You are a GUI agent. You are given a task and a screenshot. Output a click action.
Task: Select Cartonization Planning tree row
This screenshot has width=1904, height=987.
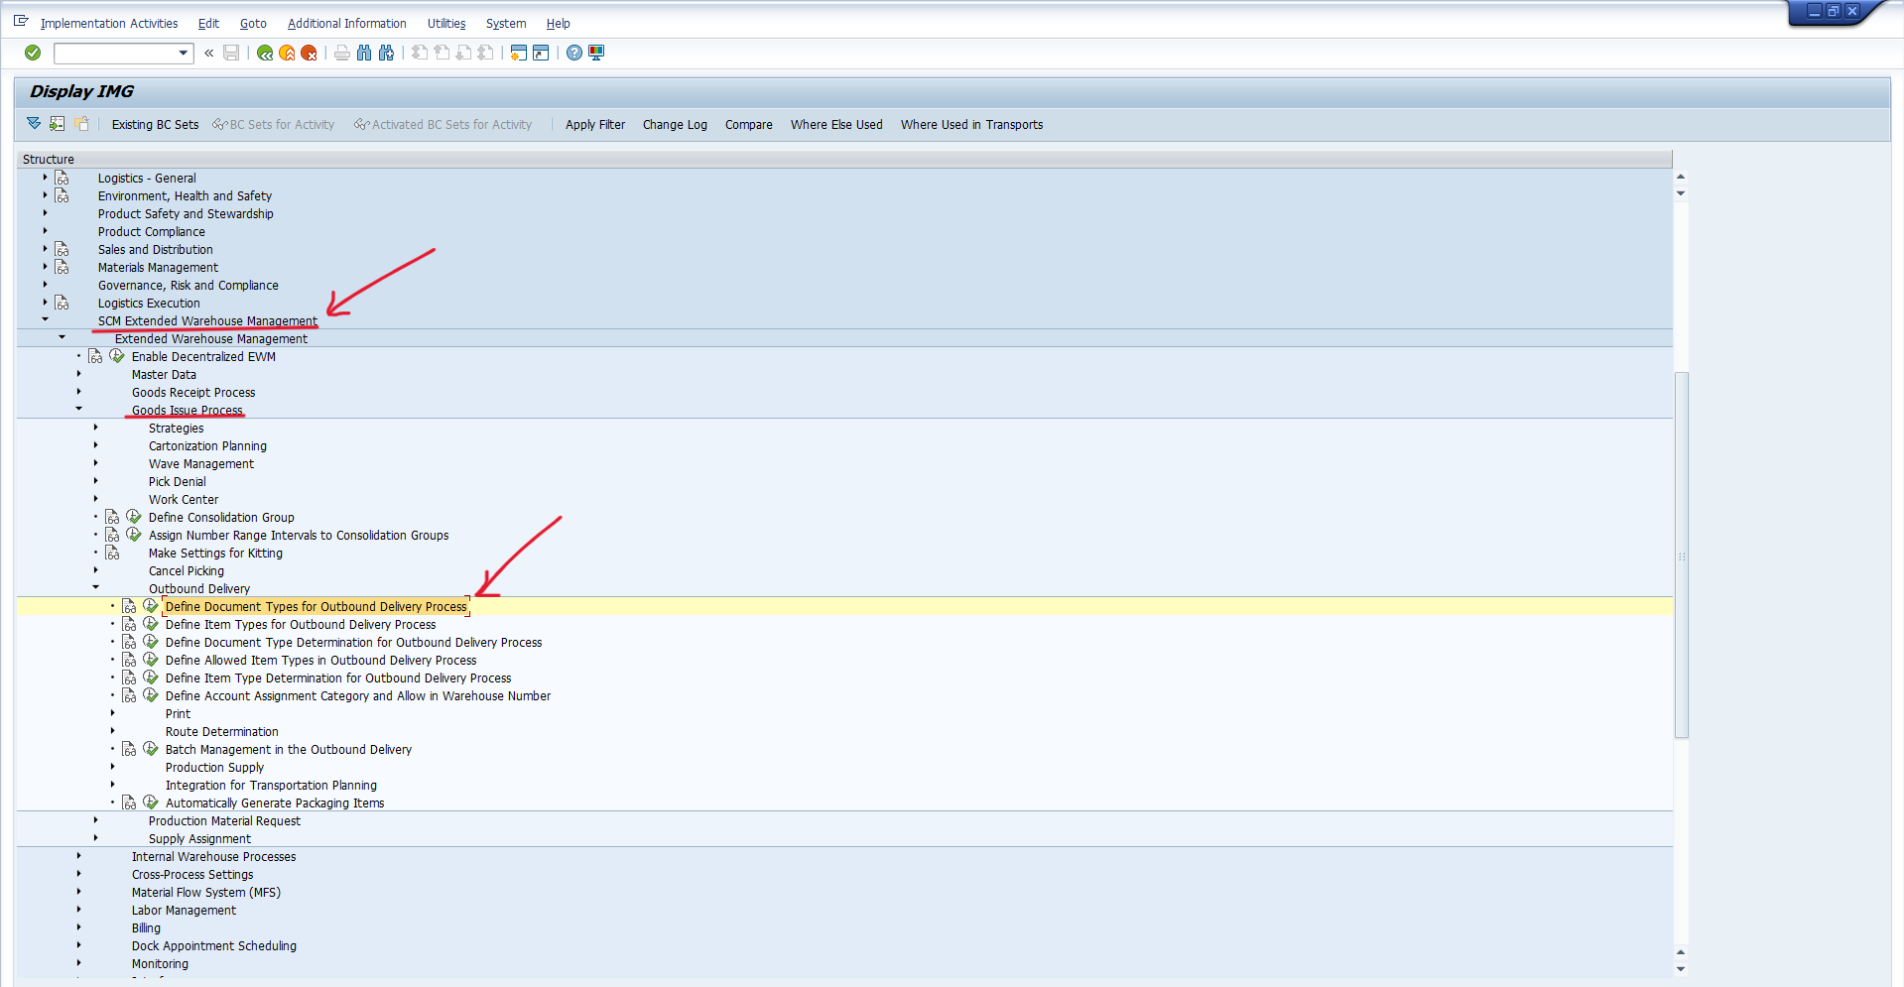pos(207,445)
